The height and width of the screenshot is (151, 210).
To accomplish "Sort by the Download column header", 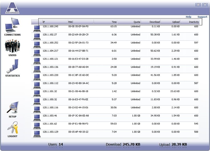I will 151,22.
